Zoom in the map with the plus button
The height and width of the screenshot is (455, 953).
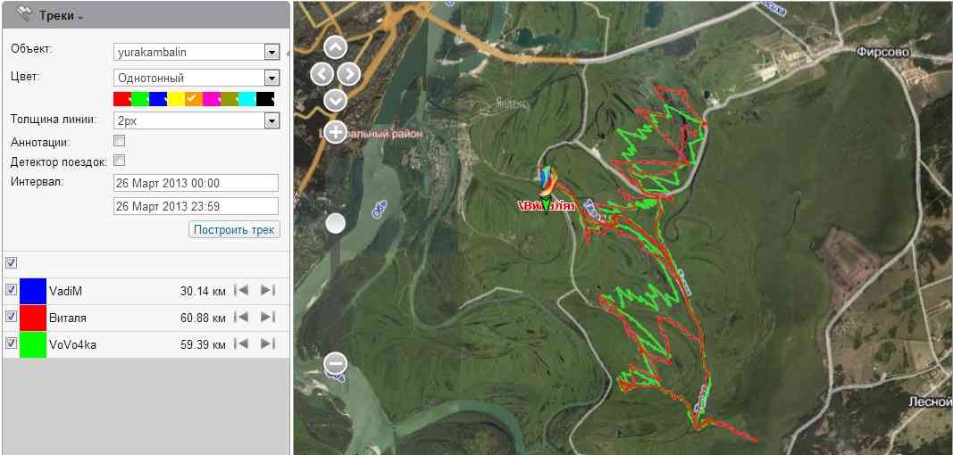[x=335, y=133]
